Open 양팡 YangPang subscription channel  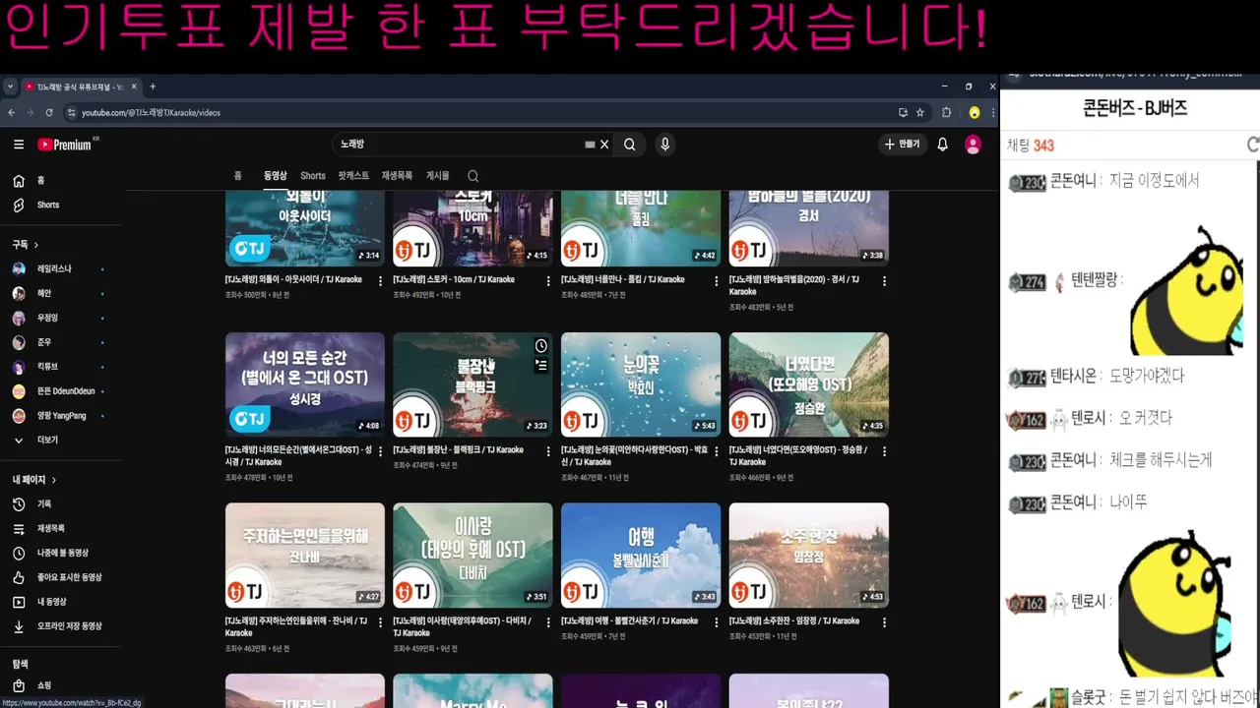pos(60,416)
